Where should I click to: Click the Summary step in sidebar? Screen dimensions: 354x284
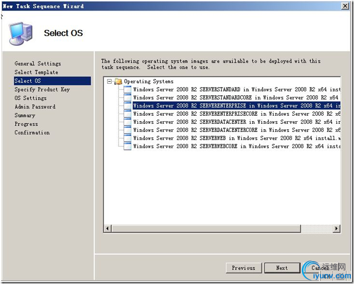pyautogui.click(x=25, y=115)
